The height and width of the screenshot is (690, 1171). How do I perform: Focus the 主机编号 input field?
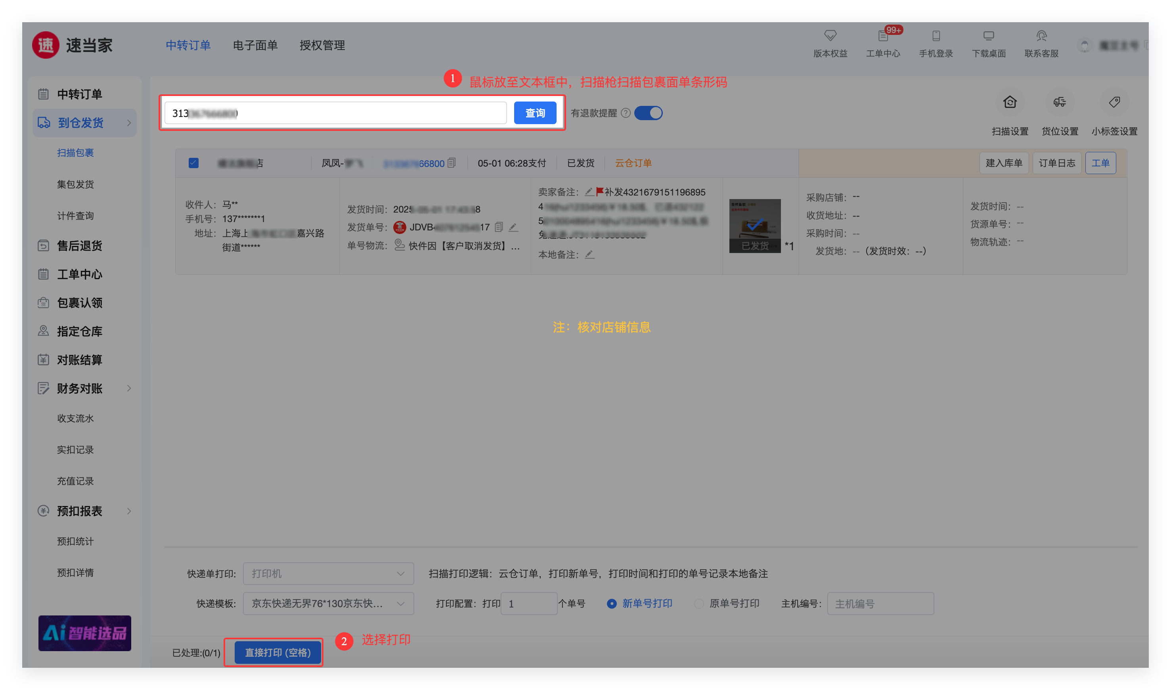coord(880,604)
